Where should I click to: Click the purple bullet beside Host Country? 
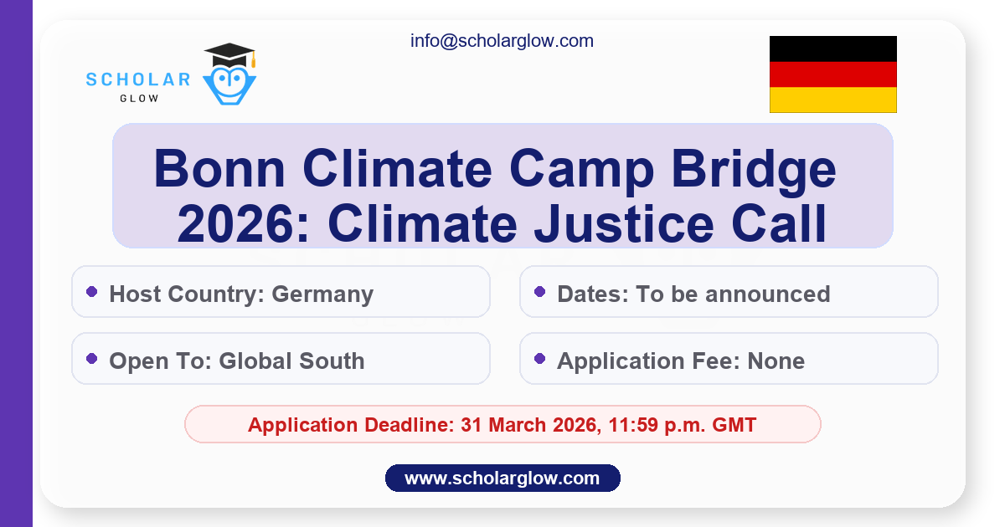click(92, 292)
